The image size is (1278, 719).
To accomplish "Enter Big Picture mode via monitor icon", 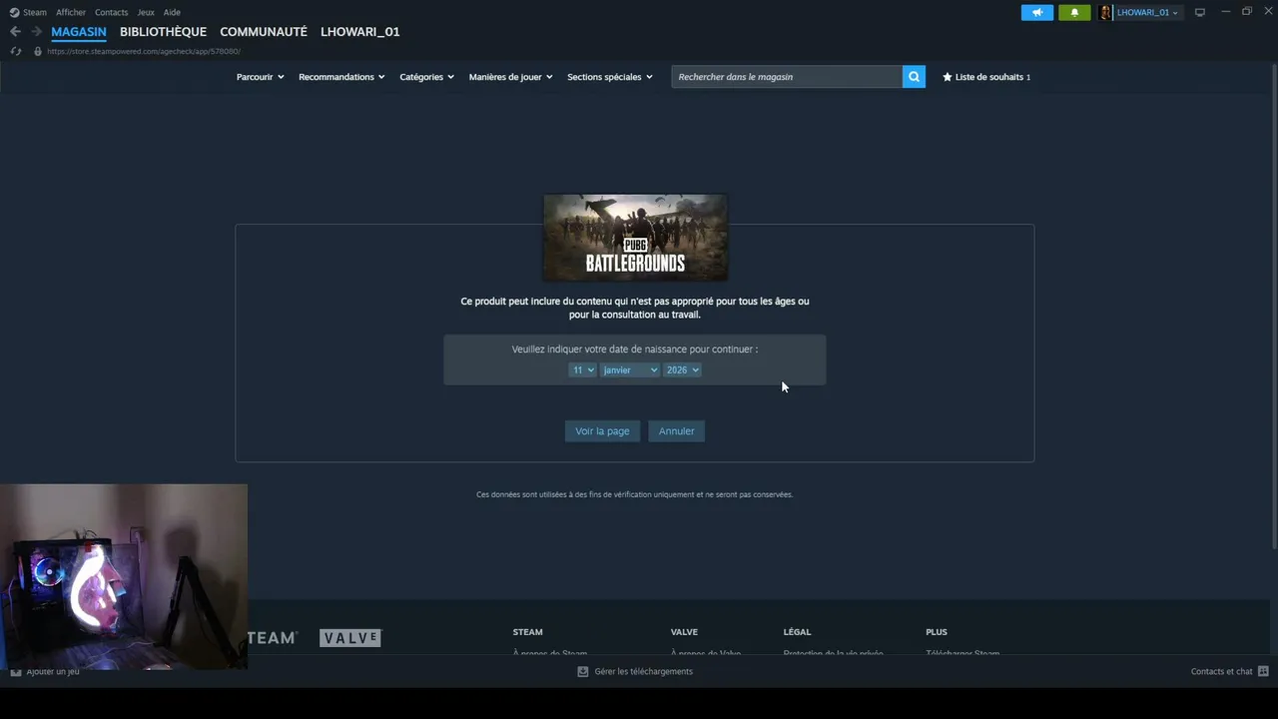I will click(x=1200, y=12).
